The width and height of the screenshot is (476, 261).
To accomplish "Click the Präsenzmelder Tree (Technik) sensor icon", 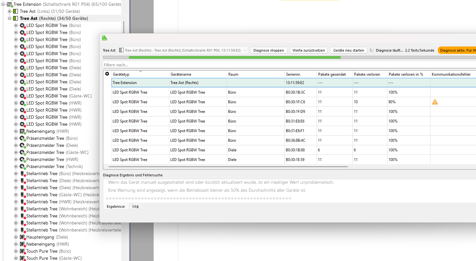I will click(22, 166).
